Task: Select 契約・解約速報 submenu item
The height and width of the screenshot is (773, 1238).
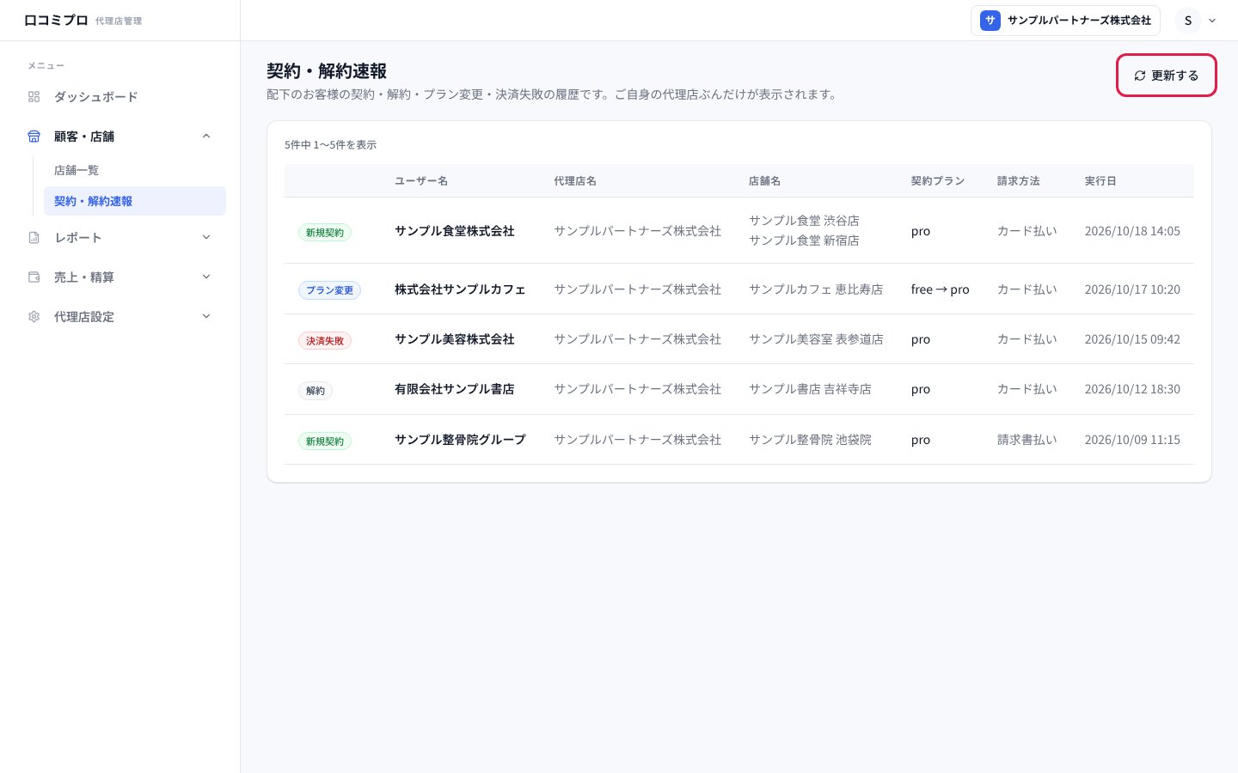Action: pyautogui.click(x=135, y=201)
